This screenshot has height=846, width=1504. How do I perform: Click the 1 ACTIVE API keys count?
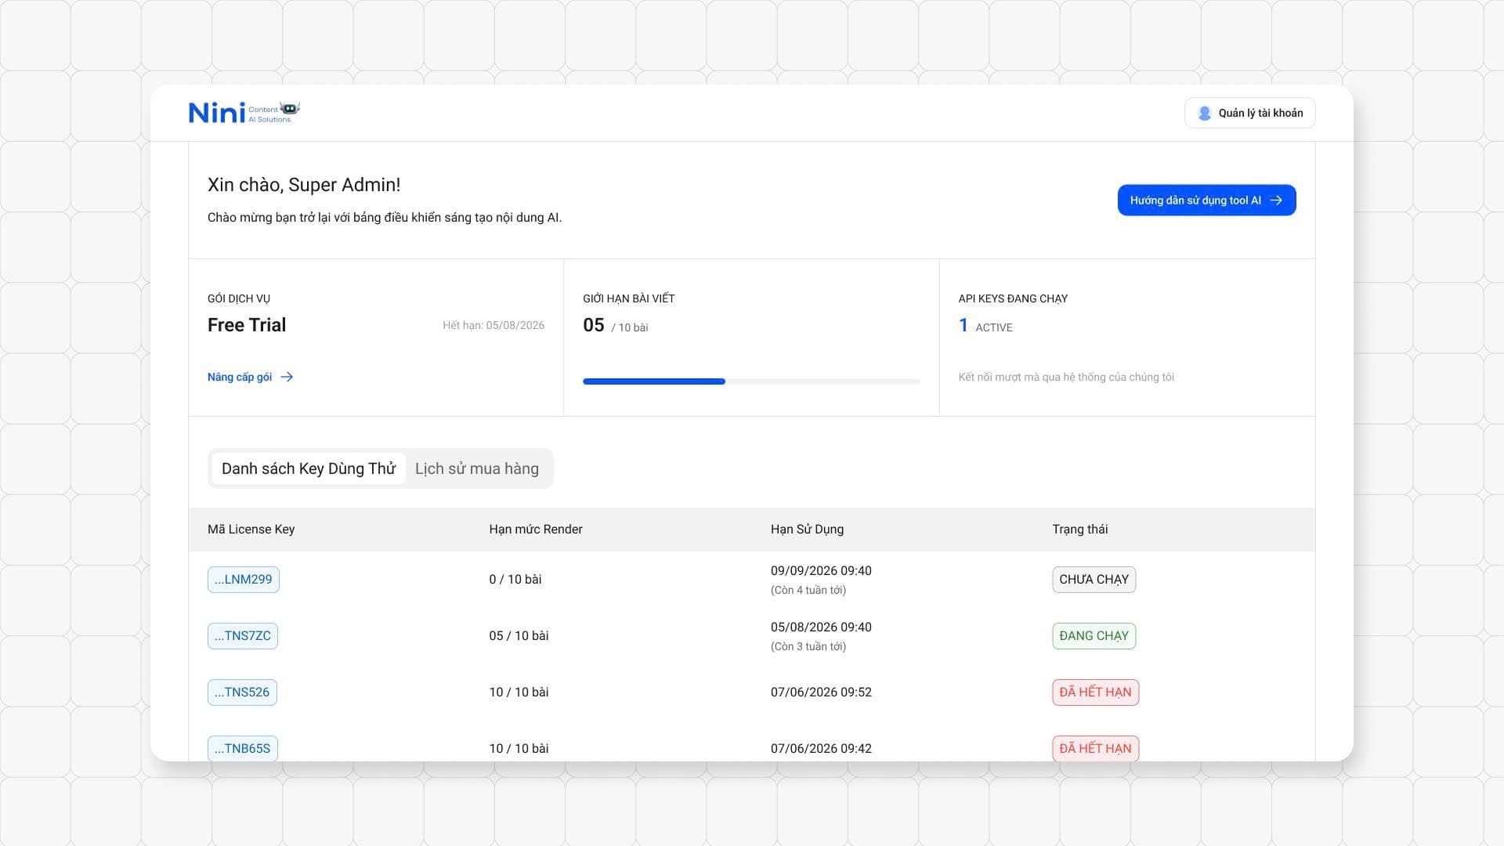tap(985, 326)
